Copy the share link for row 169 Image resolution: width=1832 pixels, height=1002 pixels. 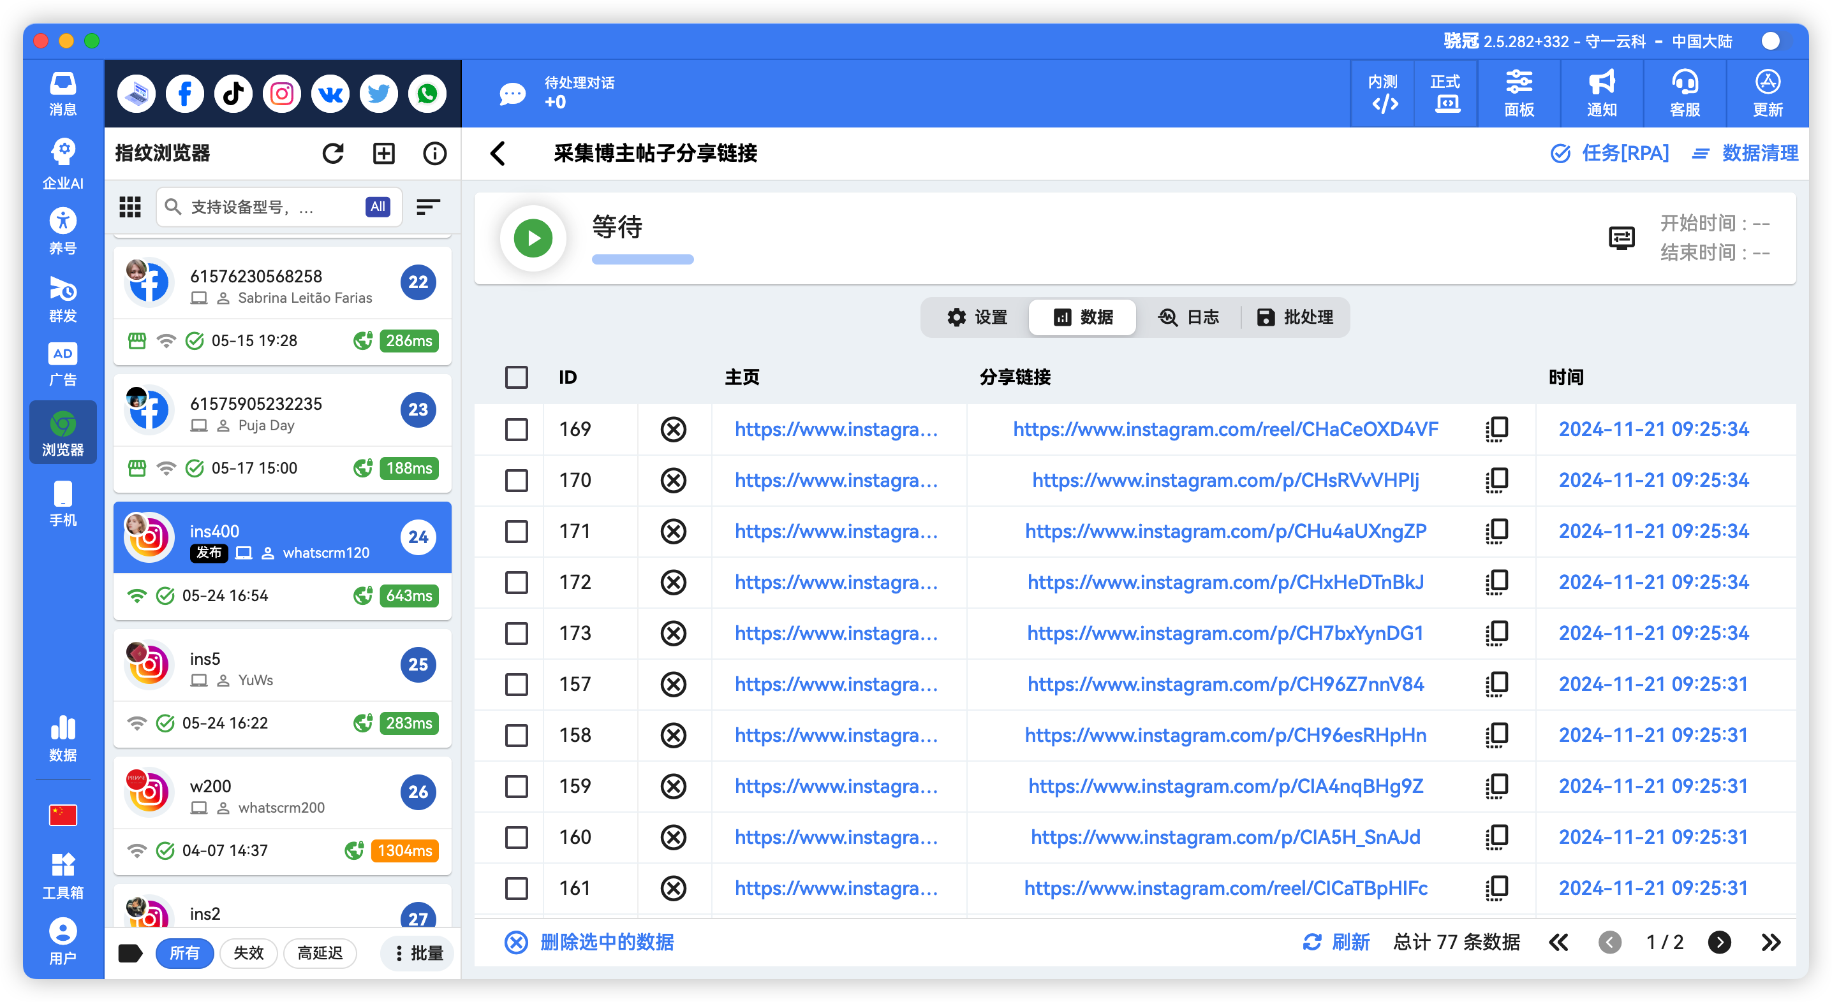tap(1498, 428)
